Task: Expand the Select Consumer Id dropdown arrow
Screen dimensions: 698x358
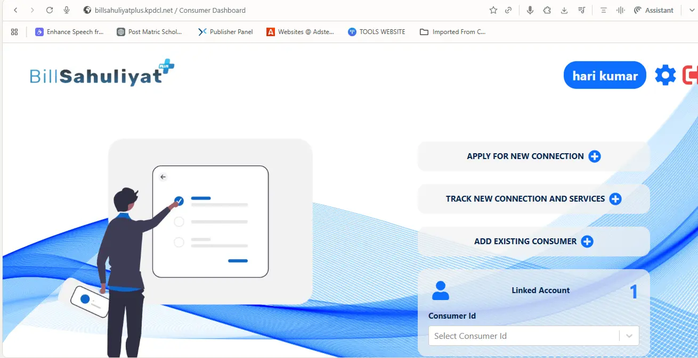Action: (629, 336)
